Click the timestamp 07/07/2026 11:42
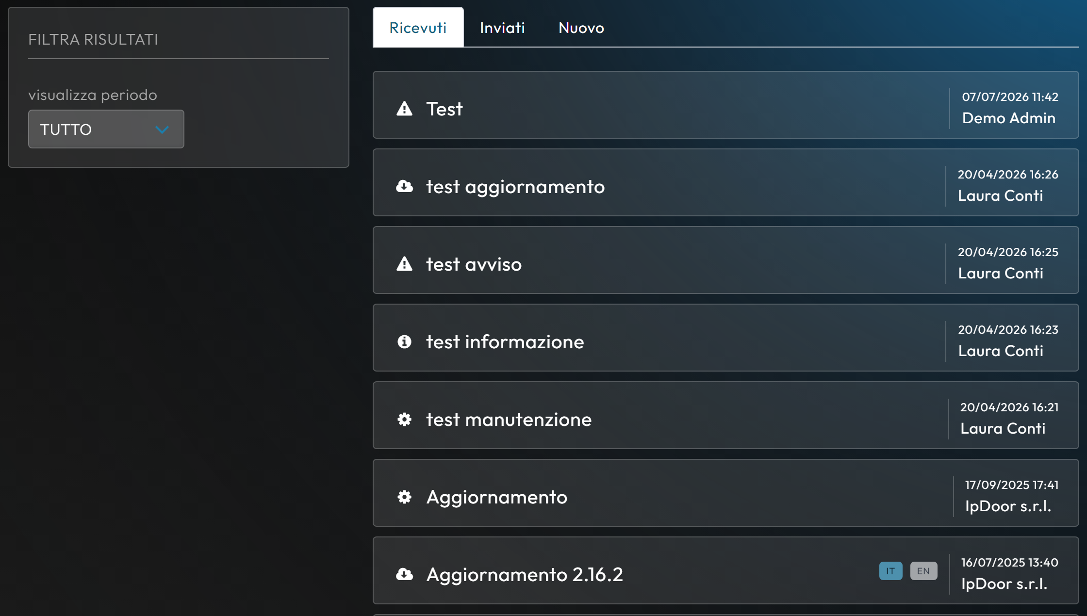 [x=1010, y=97]
